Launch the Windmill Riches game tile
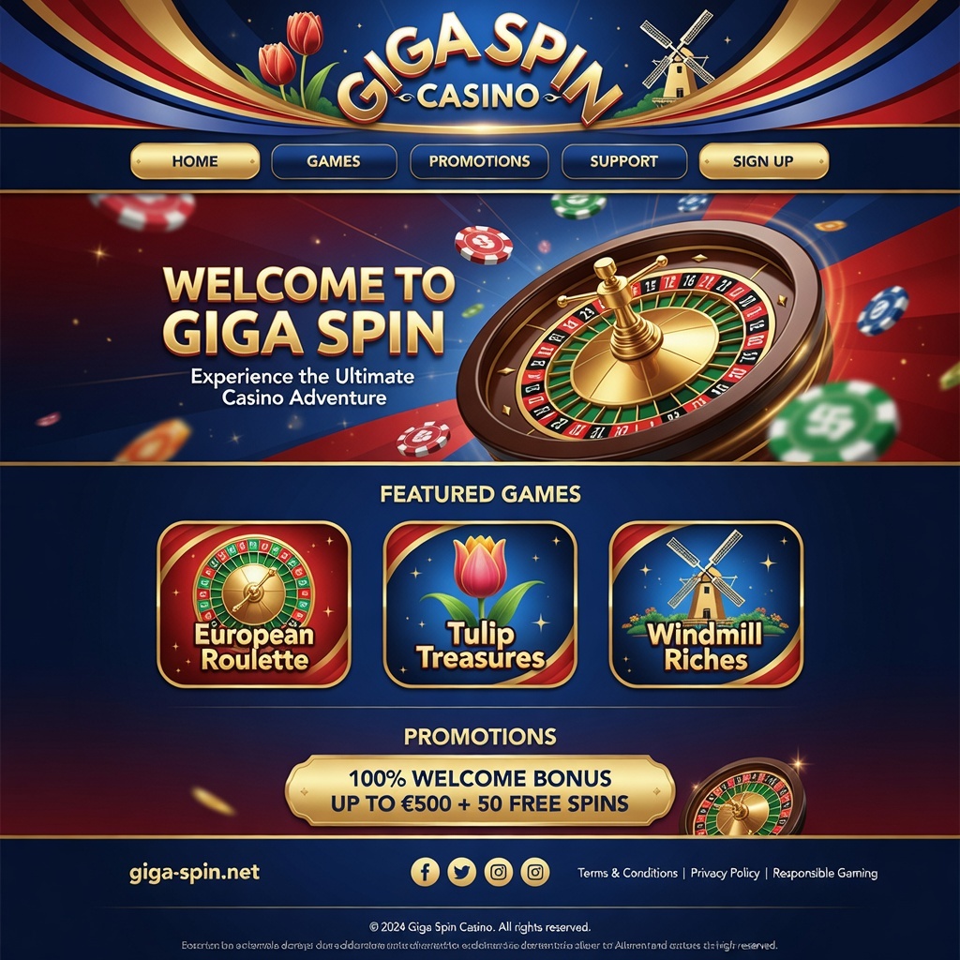Image resolution: width=960 pixels, height=960 pixels. (706, 605)
